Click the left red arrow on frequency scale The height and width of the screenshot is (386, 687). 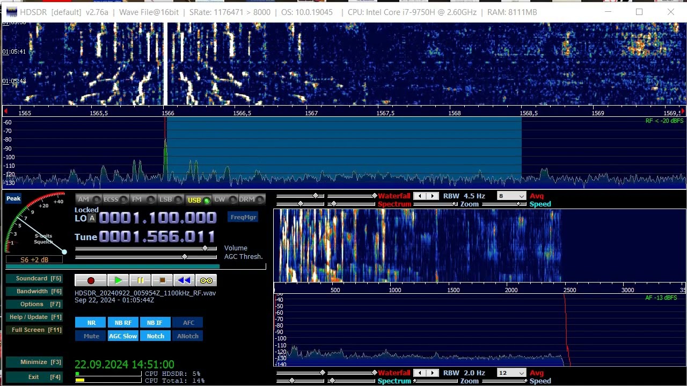[5, 112]
